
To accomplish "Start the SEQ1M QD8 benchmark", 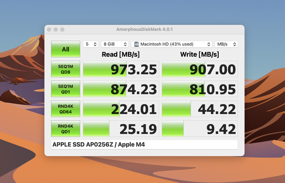I will coord(65,69).
